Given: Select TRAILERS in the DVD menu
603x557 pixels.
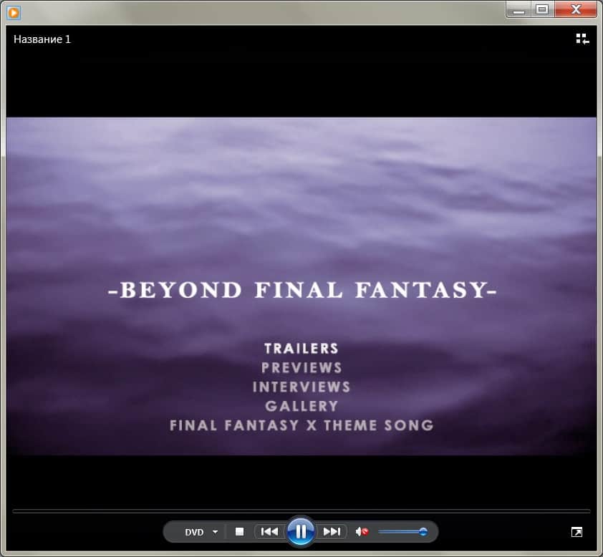Looking at the screenshot, I should tap(301, 348).
